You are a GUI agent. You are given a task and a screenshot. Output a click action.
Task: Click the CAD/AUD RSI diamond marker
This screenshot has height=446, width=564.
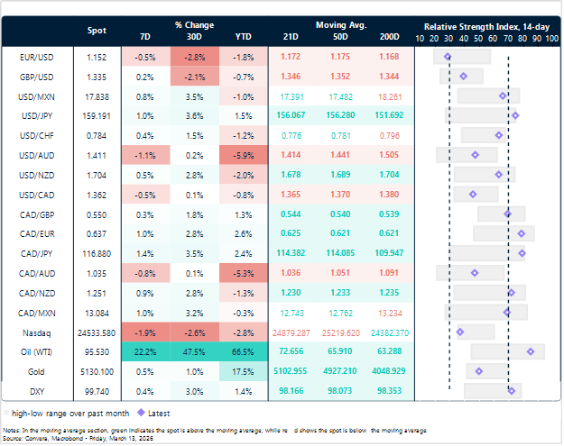click(475, 272)
